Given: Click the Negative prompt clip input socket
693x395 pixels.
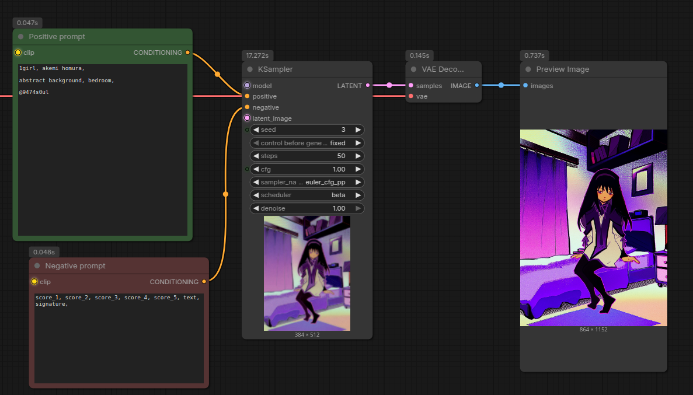Looking at the screenshot, I should [x=34, y=282].
